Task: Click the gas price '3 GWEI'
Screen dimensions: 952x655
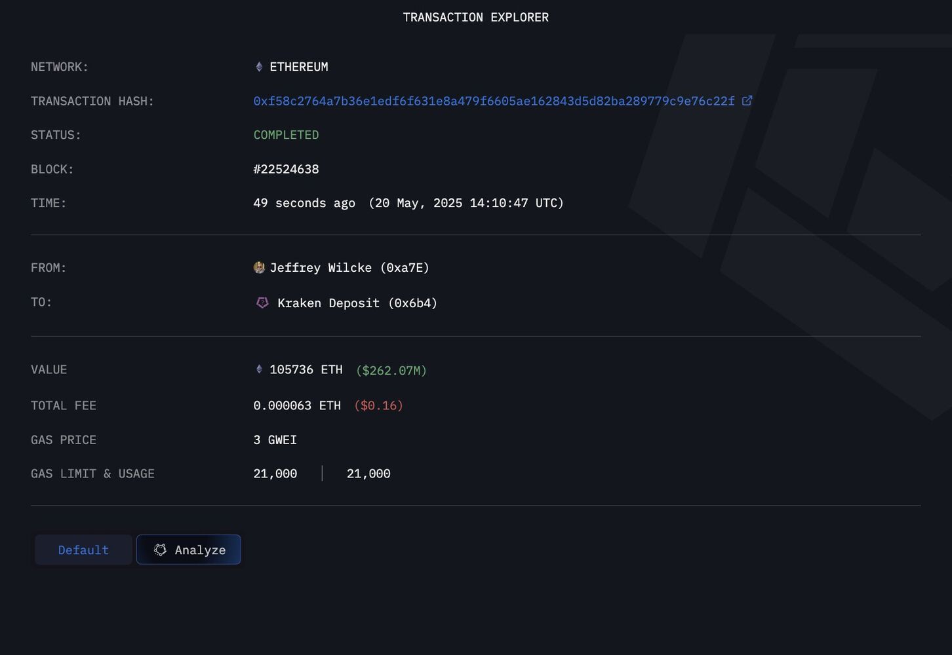Action: coord(275,440)
